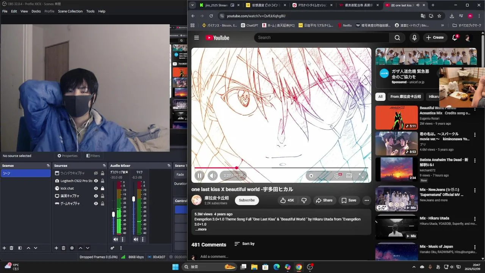Open Chrome tab search dropdown

(192, 5)
